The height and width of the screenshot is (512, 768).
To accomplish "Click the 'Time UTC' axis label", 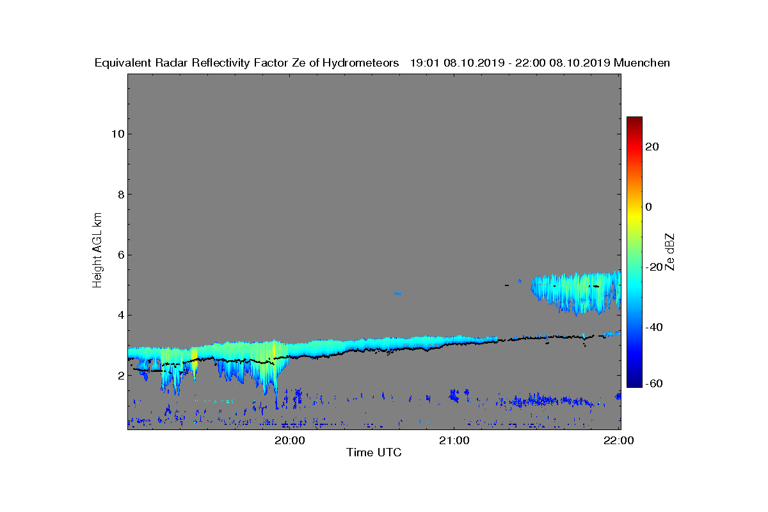I will coord(374,452).
